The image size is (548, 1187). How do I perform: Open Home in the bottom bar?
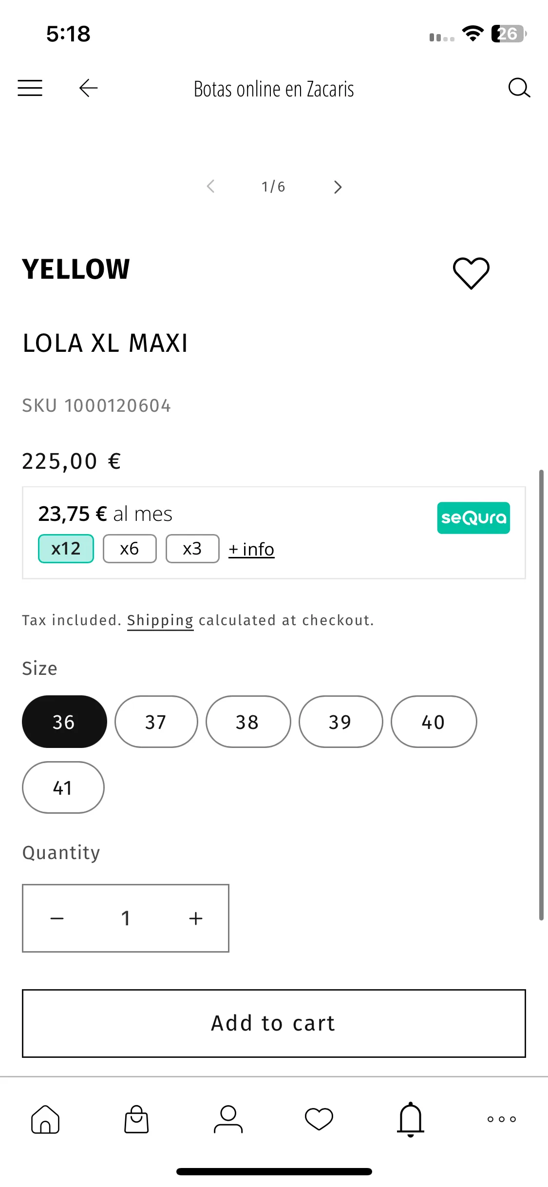45,1119
